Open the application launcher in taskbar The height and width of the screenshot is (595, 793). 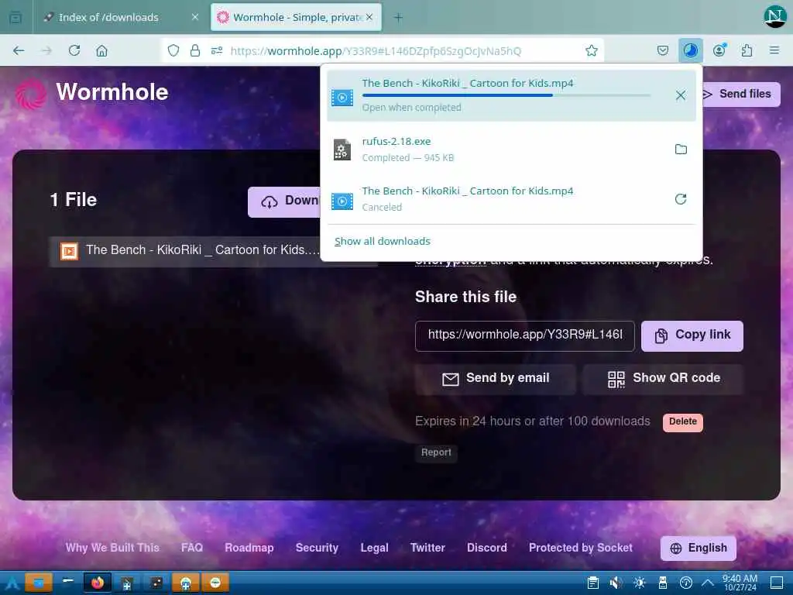click(11, 583)
